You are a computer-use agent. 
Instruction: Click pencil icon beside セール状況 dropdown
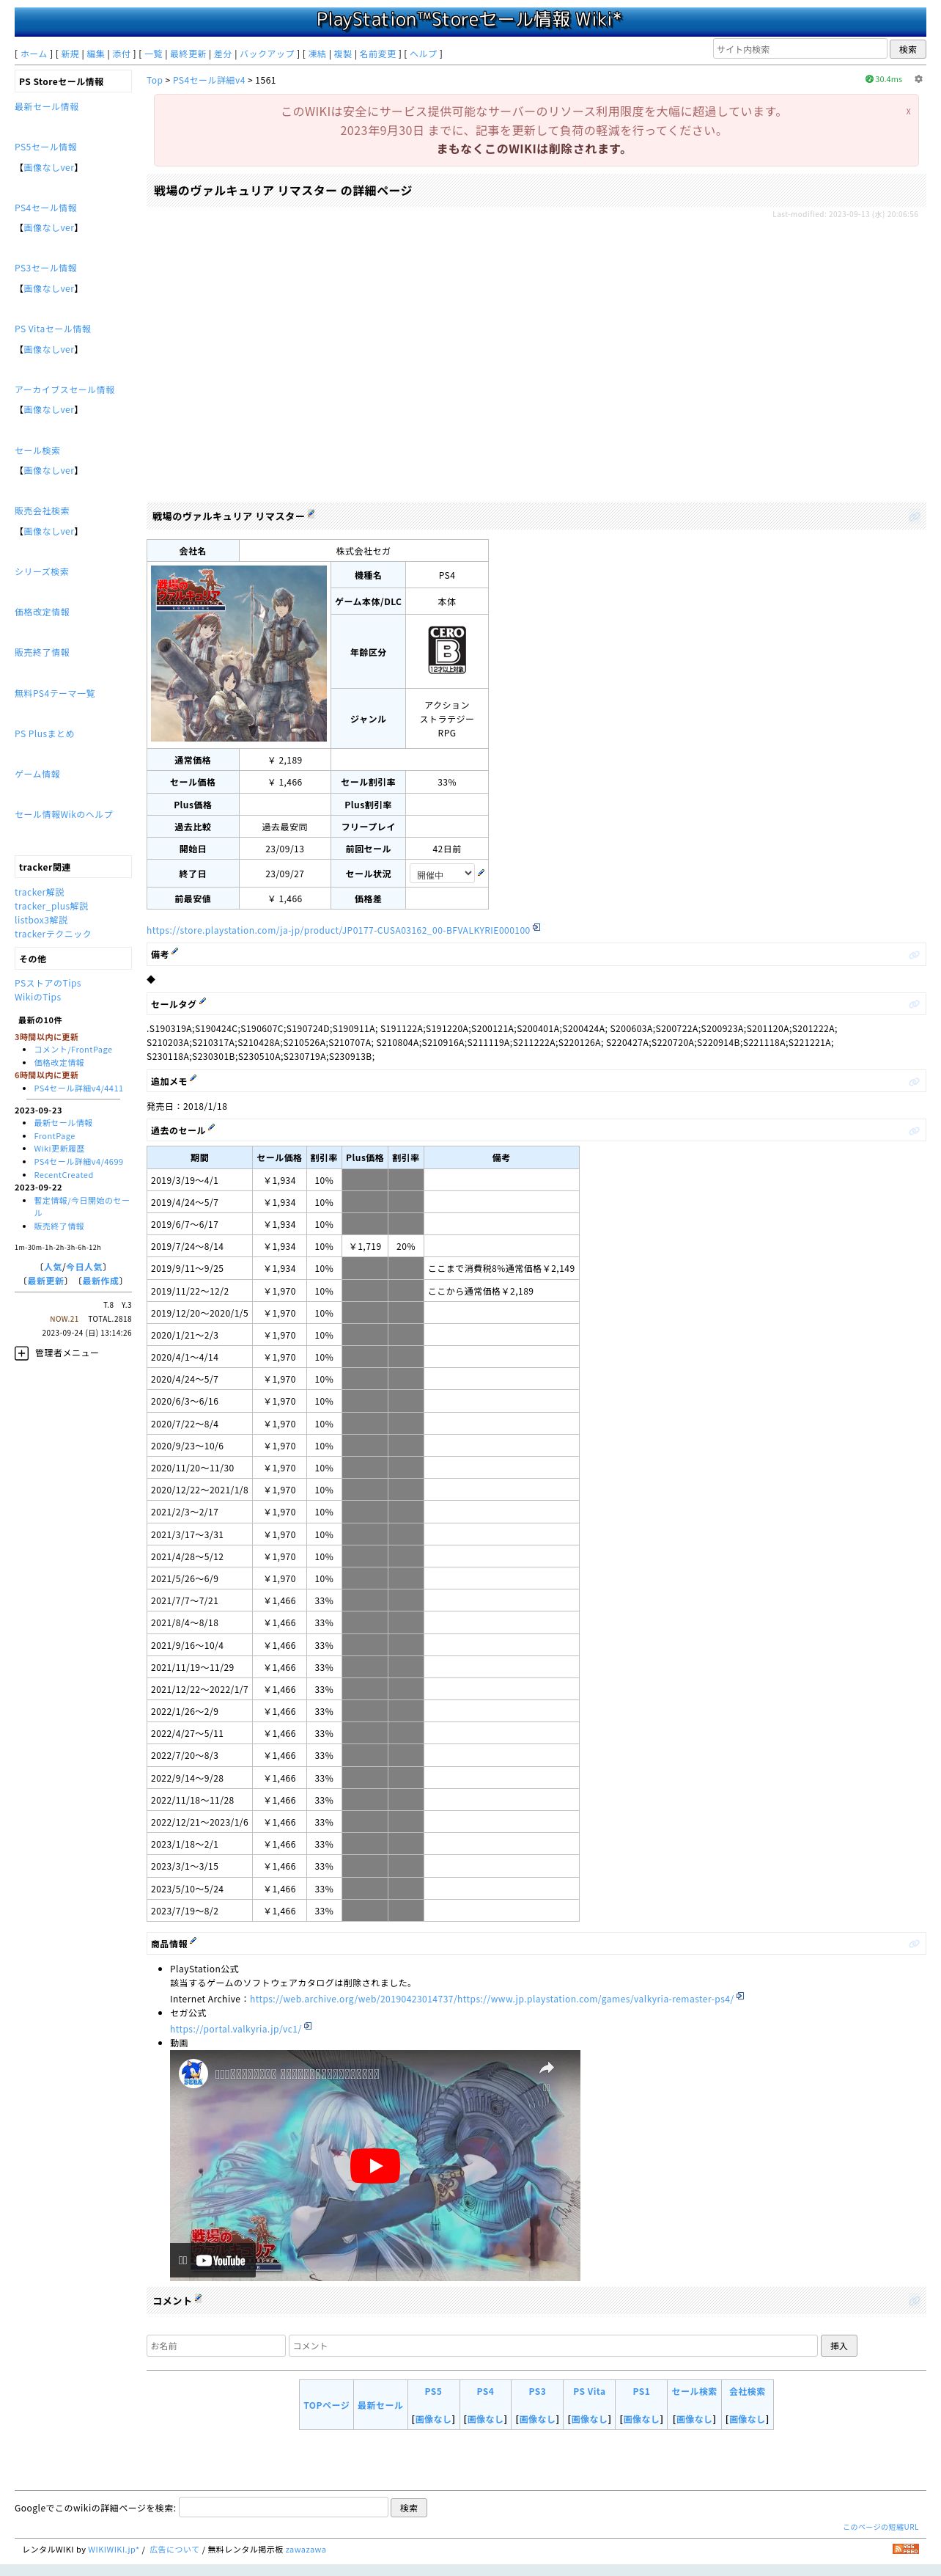click(x=481, y=872)
